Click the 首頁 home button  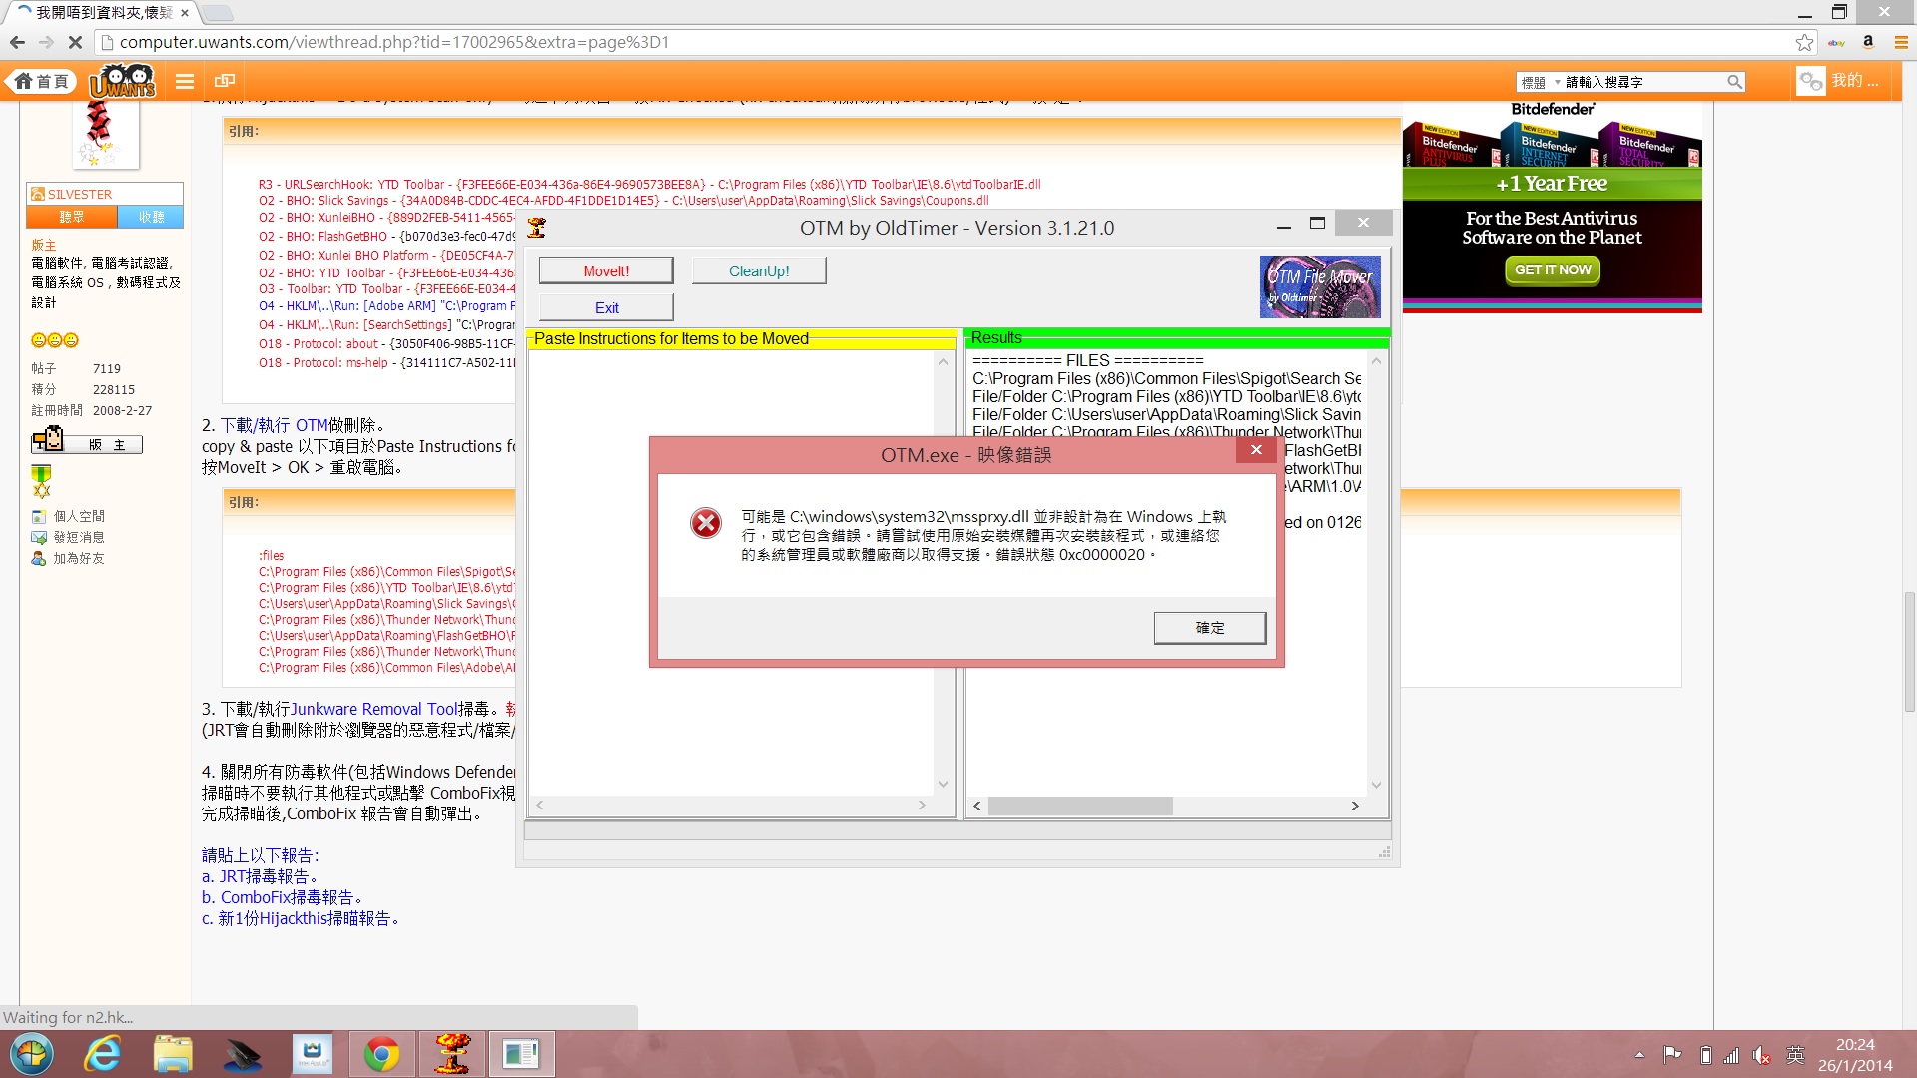click(x=41, y=81)
